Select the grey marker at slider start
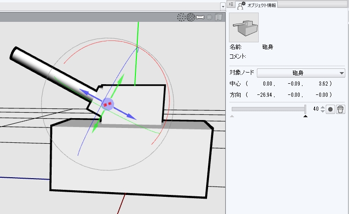Viewport: 349px width, 214px height. (x=232, y=116)
